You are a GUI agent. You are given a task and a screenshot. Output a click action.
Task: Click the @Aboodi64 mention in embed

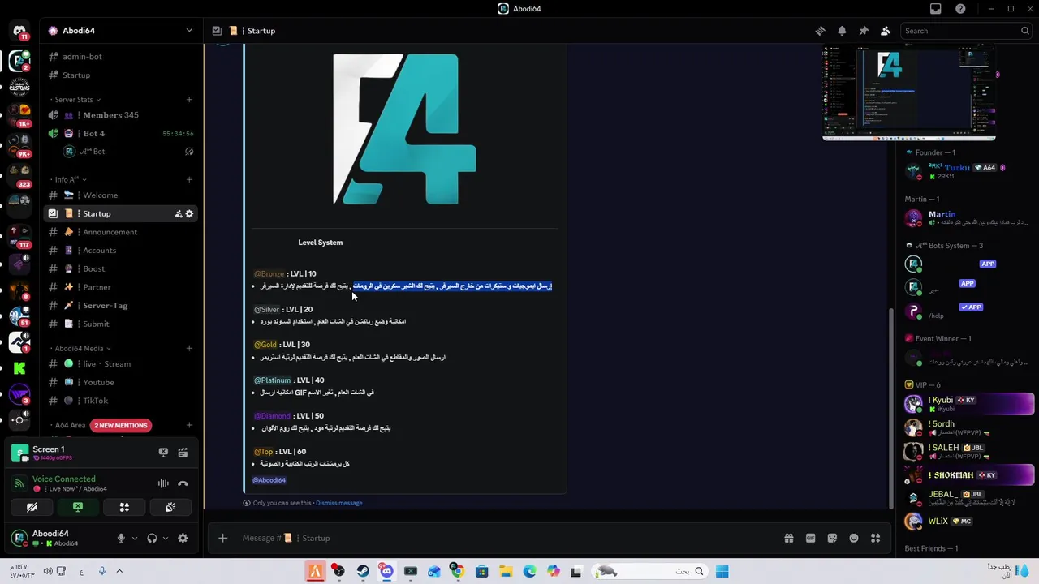(x=269, y=480)
